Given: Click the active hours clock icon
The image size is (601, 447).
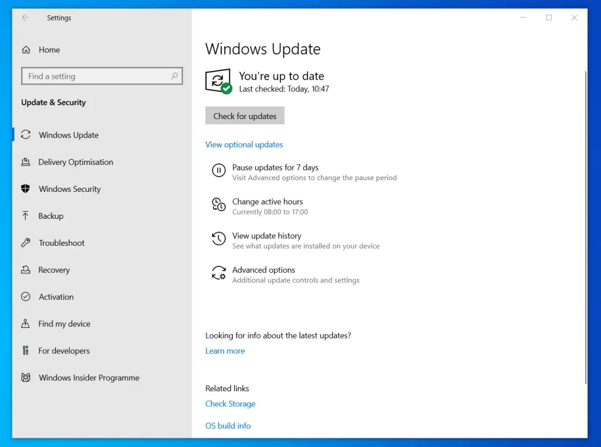Looking at the screenshot, I should point(219,205).
